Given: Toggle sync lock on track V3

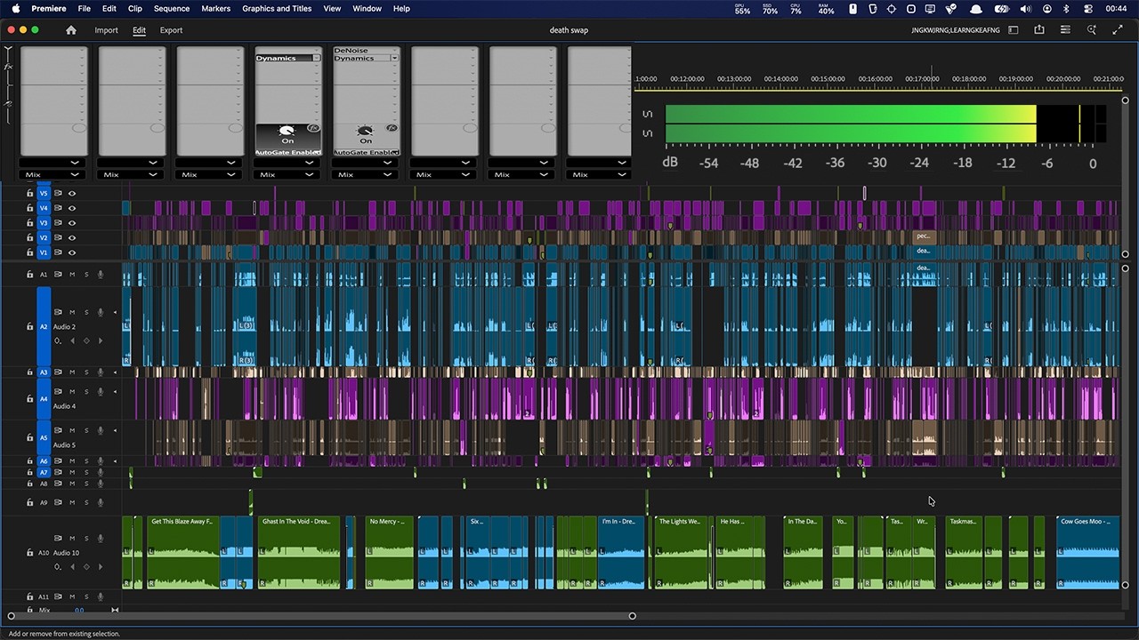Looking at the screenshot, I should click(58, 223).
